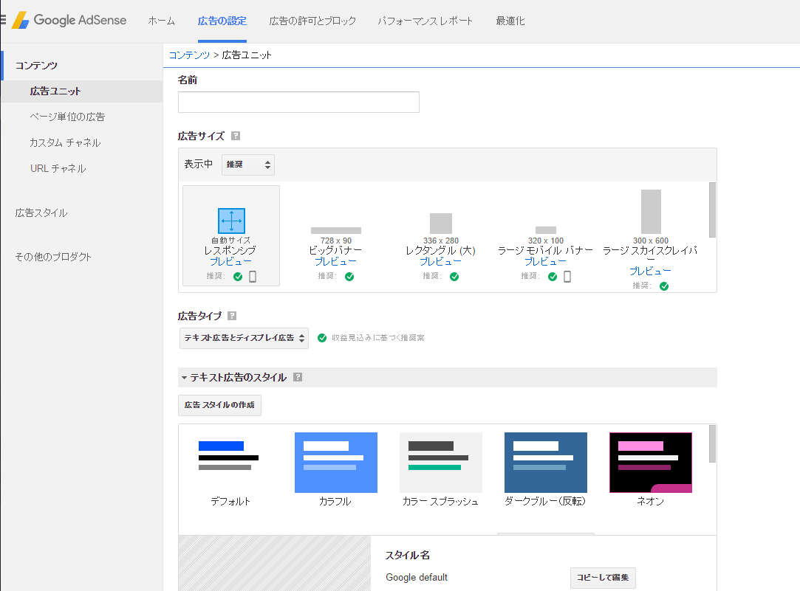Open ページ単位の広告 in the sidebar
Viewport: 800px width, 591px height.
click(67, 117)
